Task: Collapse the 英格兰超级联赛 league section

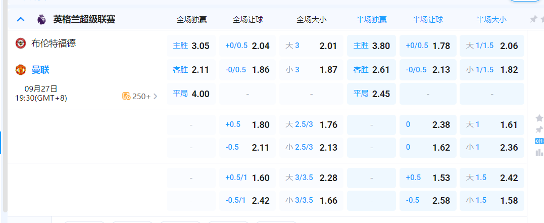Action: (21, 20)
